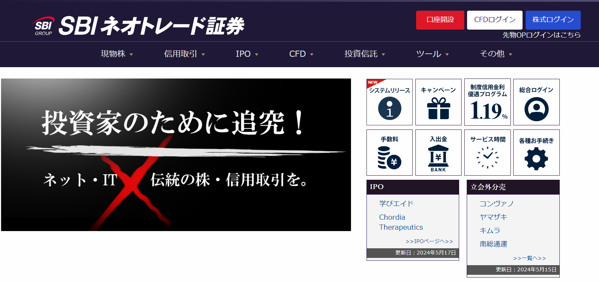Open the サービス時間 clock icon tile
The height and width of the screenshot is (281, 599).
pyautogui.click(x=487, y=153)
